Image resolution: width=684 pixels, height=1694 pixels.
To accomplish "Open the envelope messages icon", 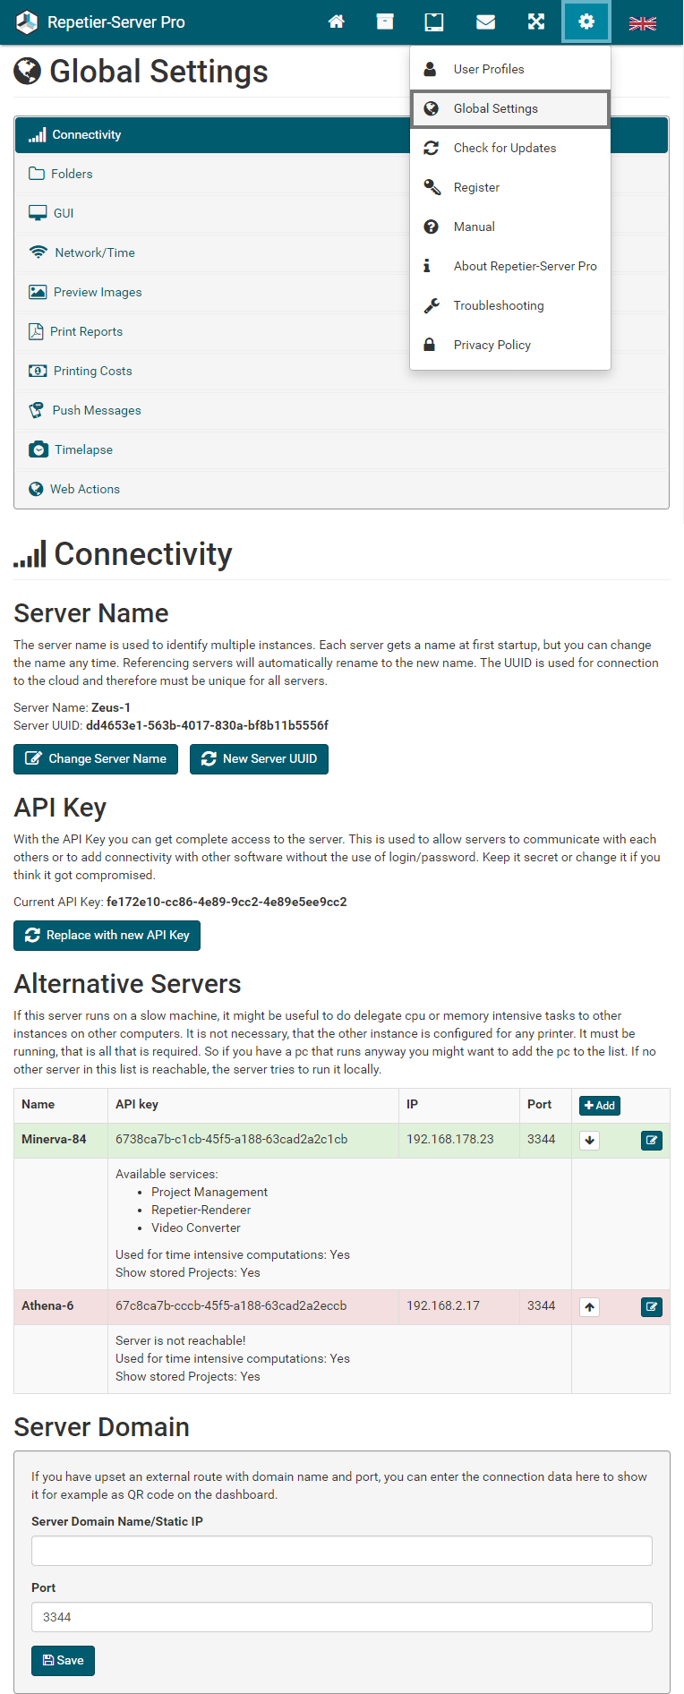I will tap(486, 21).
